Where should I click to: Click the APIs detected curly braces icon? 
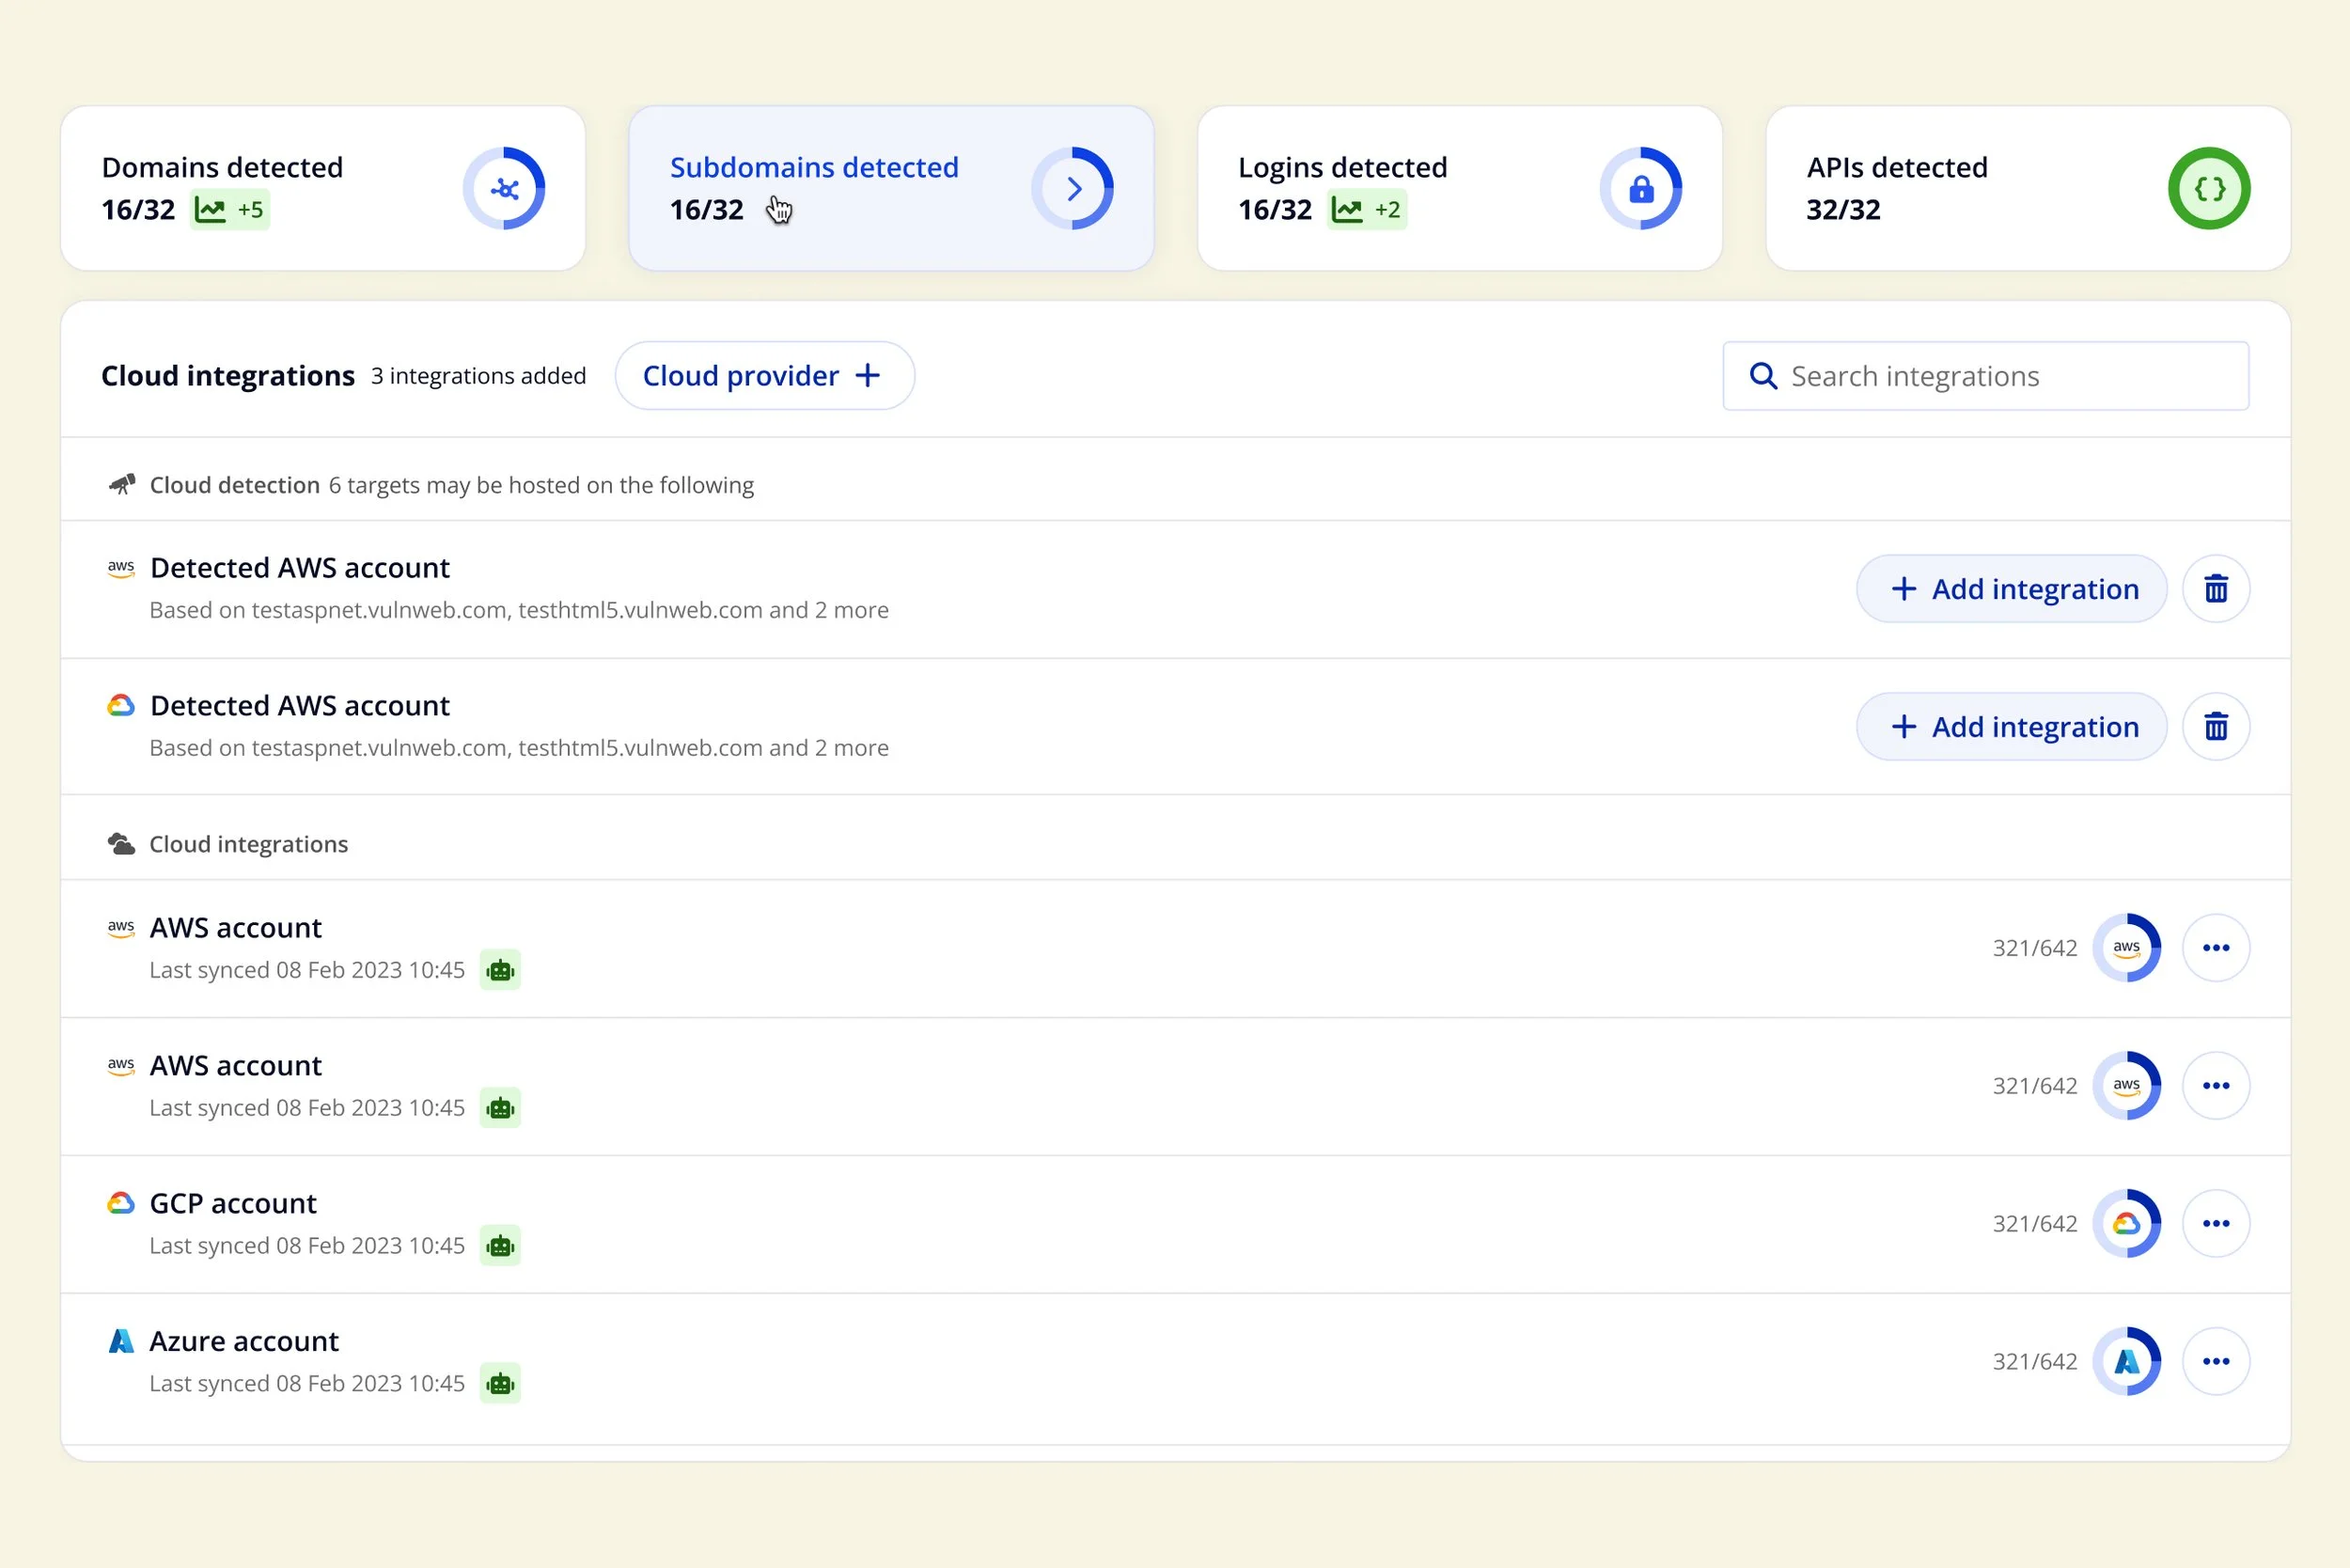[2208, 189]
